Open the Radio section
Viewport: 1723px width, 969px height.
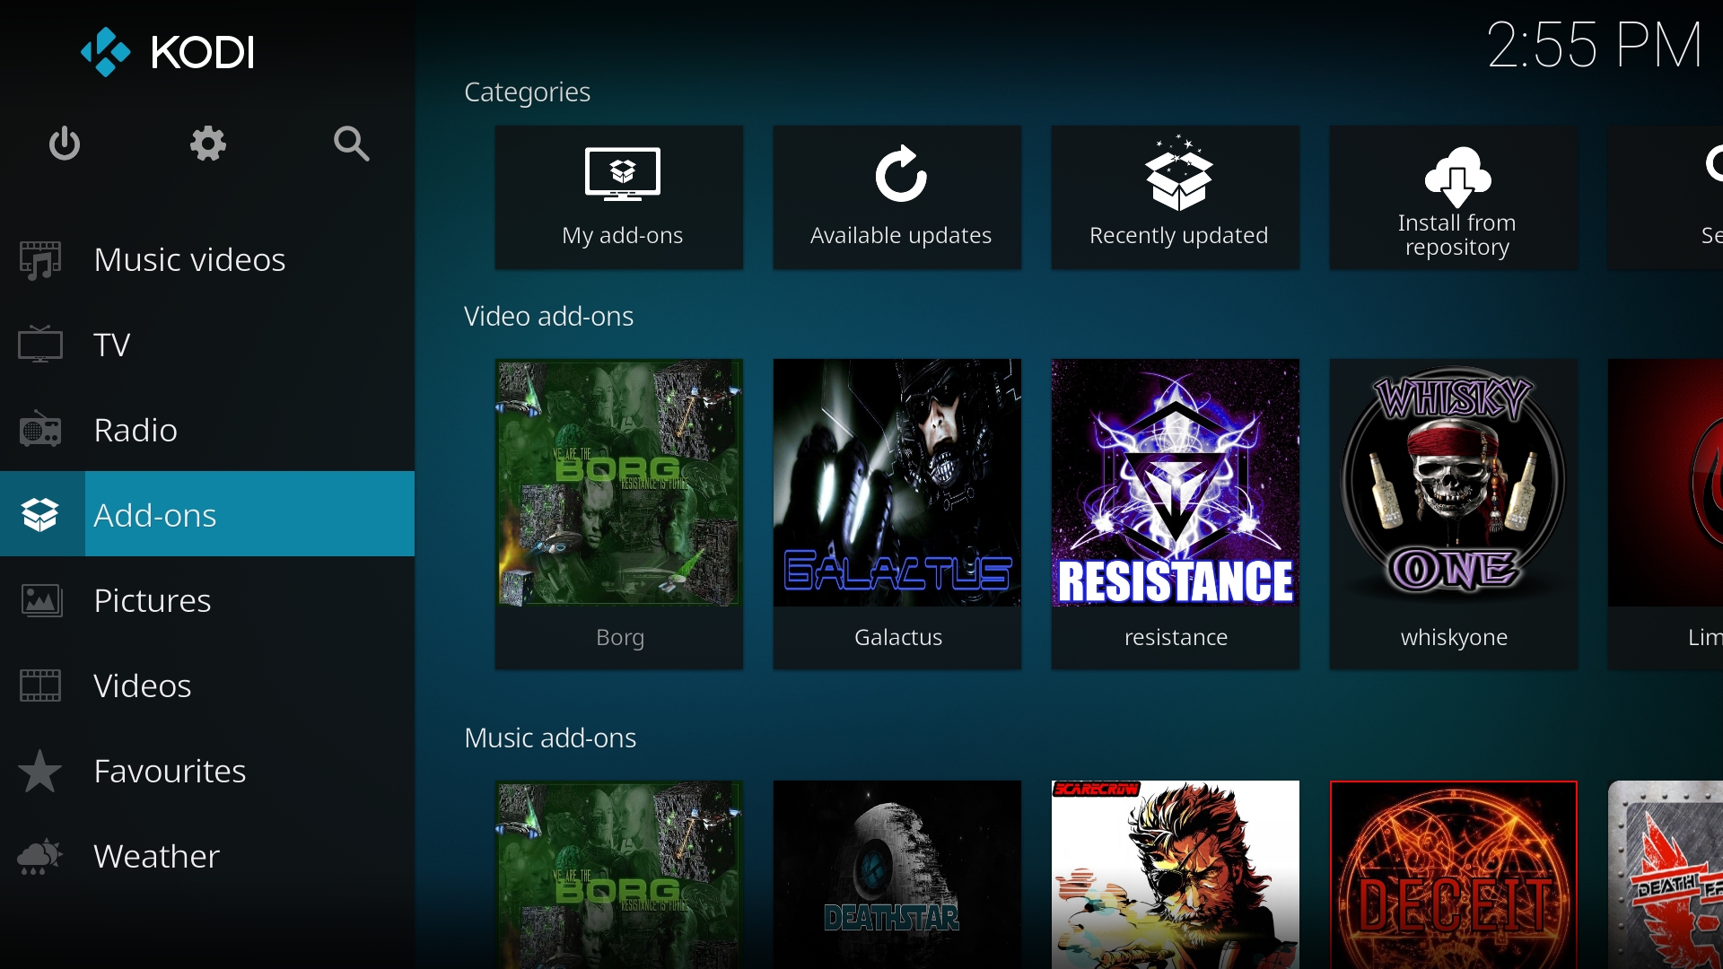[136, 431]
